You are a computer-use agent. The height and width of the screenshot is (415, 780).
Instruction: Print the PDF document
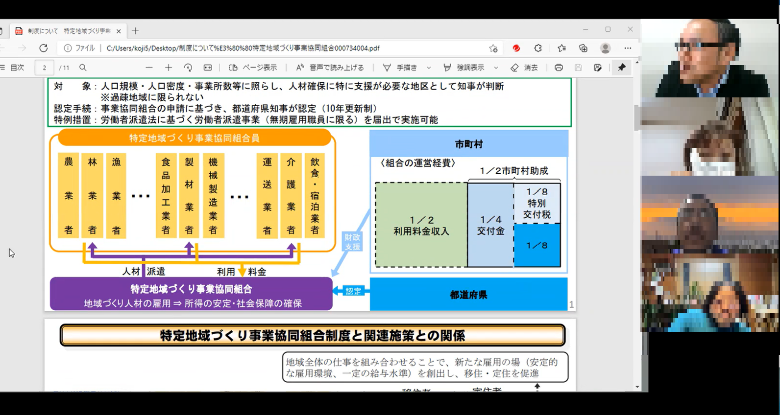pos(559,68)
